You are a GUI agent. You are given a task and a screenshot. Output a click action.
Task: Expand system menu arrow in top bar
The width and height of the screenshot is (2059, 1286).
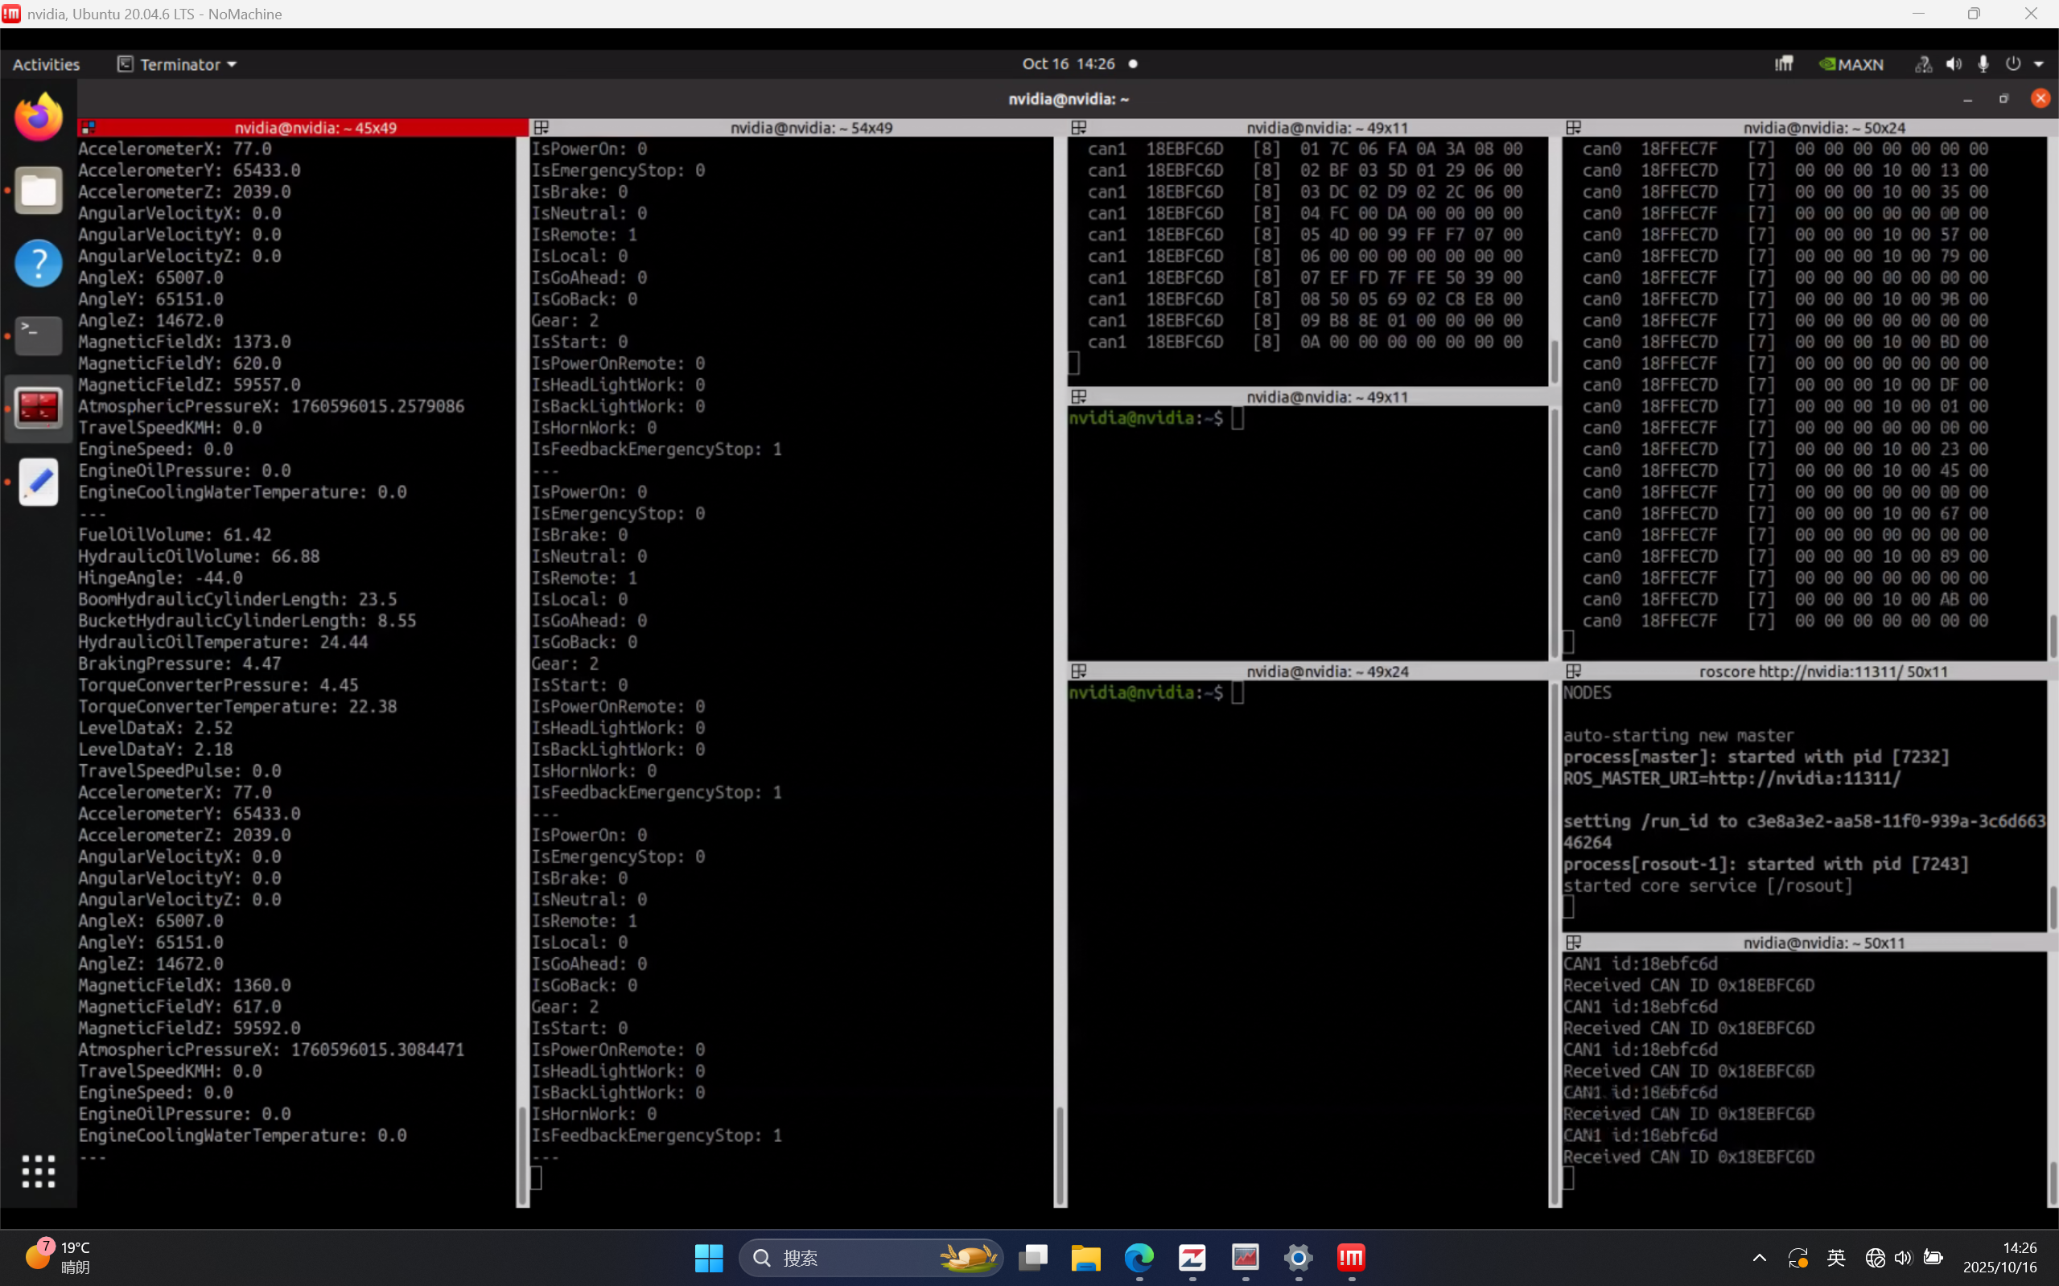point(2039,64)
